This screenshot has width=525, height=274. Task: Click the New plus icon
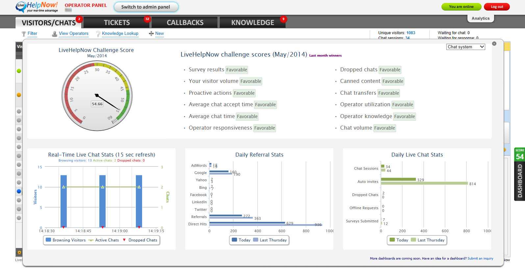(x=151, y=34)
